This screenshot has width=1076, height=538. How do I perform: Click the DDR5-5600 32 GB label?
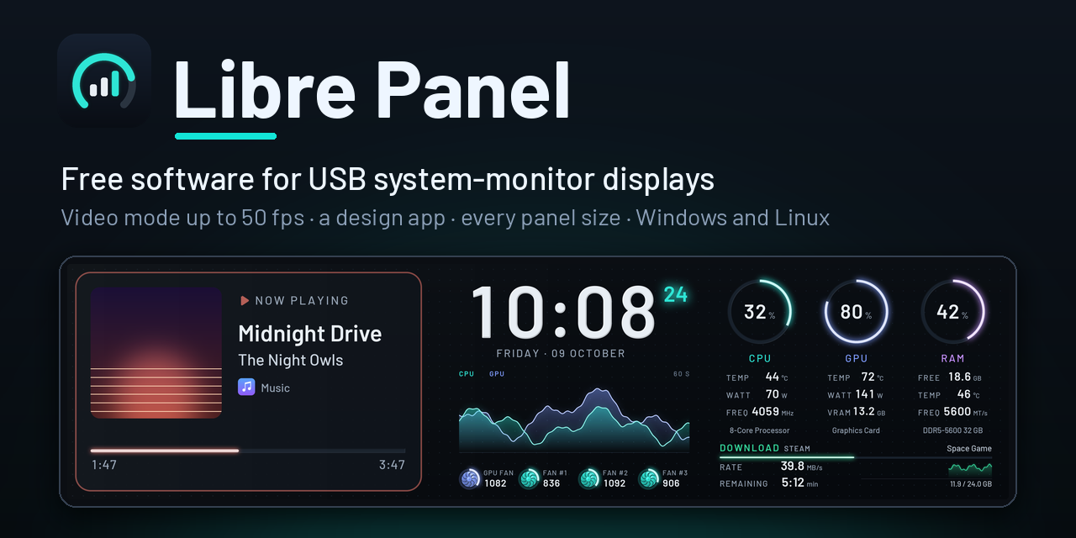(x=952, y=430)
